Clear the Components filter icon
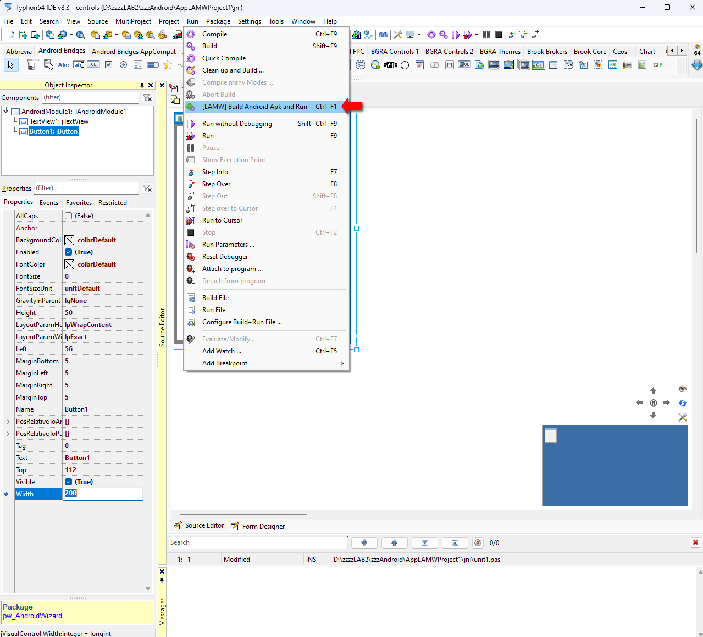 coord(147,98)
